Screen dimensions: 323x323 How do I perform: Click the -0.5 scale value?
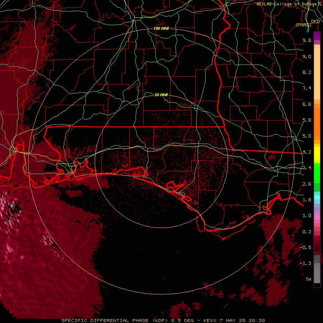tap(305, 248)
